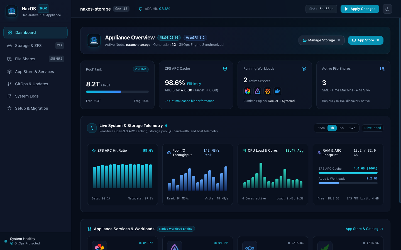Click the NaxOS logo in the sidebar
The height and width of the screenshot is (250, 401).
click(x=12, y=11)
